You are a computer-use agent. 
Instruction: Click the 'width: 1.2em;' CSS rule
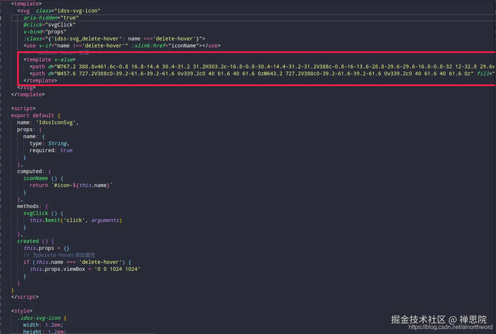43,325
